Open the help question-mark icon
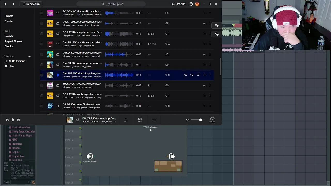331x186 pixels. pos(191,4)
